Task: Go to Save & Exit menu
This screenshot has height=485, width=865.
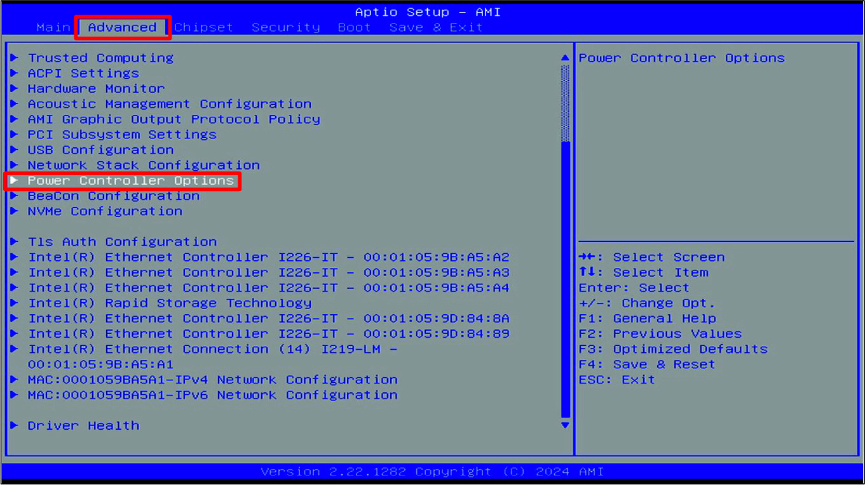Action: coord(435,27)
